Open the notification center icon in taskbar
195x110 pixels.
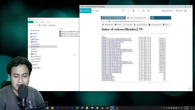click(x=192, y=108)
